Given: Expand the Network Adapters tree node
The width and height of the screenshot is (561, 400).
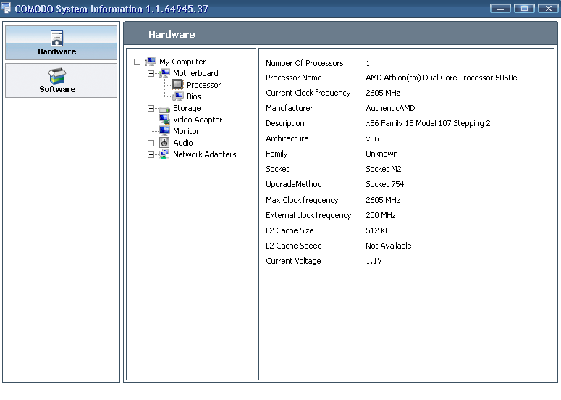Looking at the screenshot, I should pyautogui.click(x=151, y=154).
